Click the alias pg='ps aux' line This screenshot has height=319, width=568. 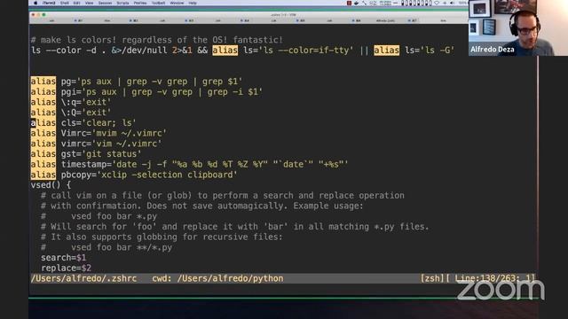(x=137, y=82)
